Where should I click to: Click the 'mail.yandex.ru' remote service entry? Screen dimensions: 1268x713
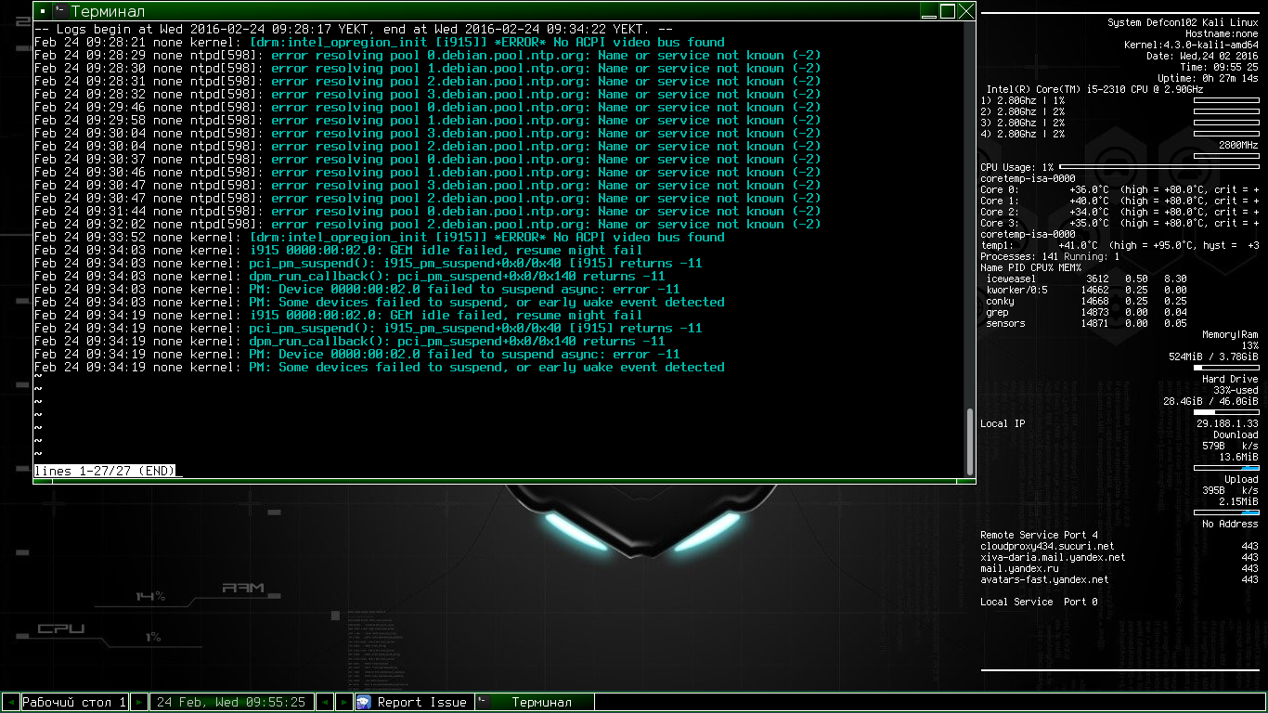(1019, 568)
